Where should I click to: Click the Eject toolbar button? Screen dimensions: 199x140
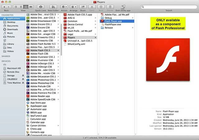pyautogui.click(x=92, y=7)
